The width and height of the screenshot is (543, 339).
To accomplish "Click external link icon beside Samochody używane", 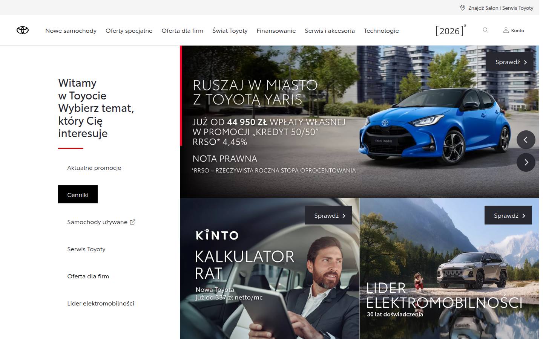I will pyautogui.click(x=132, y=222).
